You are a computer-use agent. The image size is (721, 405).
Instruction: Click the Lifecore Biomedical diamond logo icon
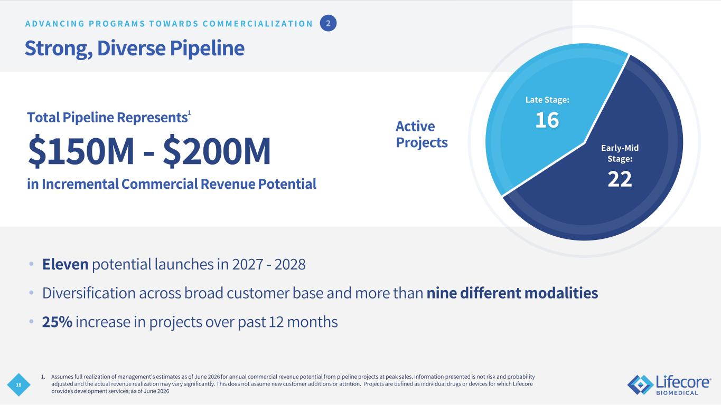(x=640, y=385)
